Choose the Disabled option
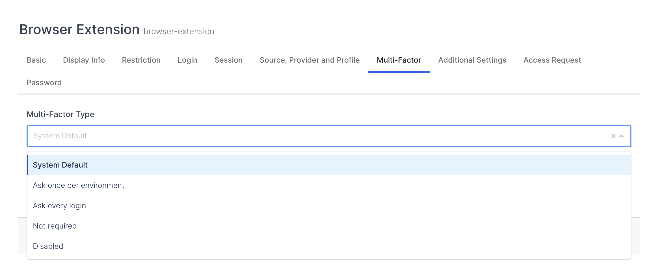658x268 pixels. pyautogui.click(x=48, y=246)
